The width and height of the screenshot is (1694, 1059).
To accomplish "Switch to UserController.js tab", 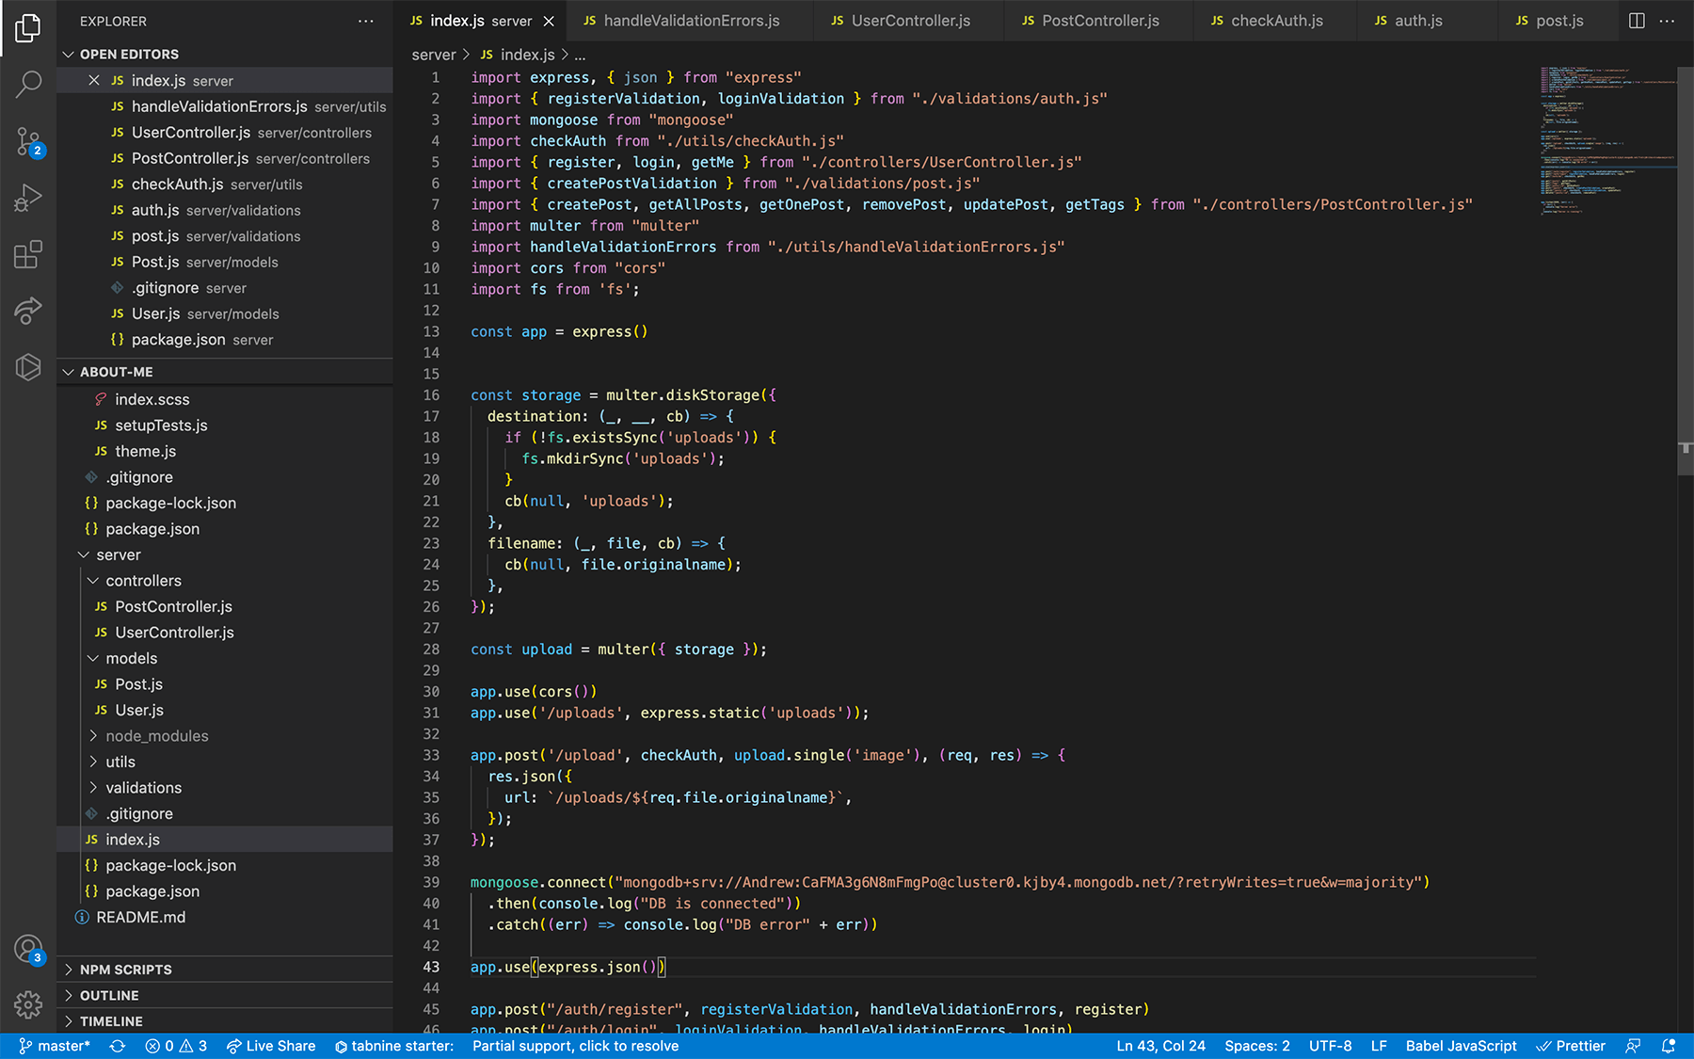I will [x=908, y=21].
